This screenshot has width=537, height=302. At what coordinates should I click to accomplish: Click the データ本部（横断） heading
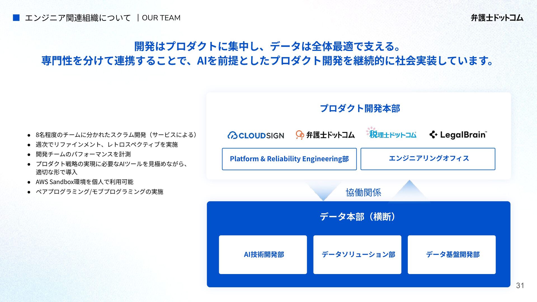tap(358, 217)
